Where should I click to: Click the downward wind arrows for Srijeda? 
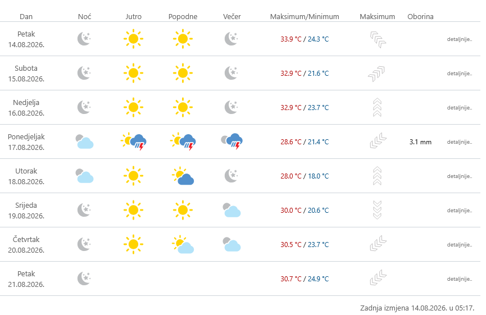(x=377, y=210)
